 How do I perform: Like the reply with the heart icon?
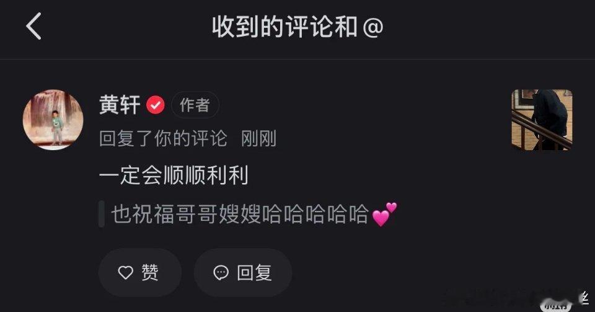126,272
